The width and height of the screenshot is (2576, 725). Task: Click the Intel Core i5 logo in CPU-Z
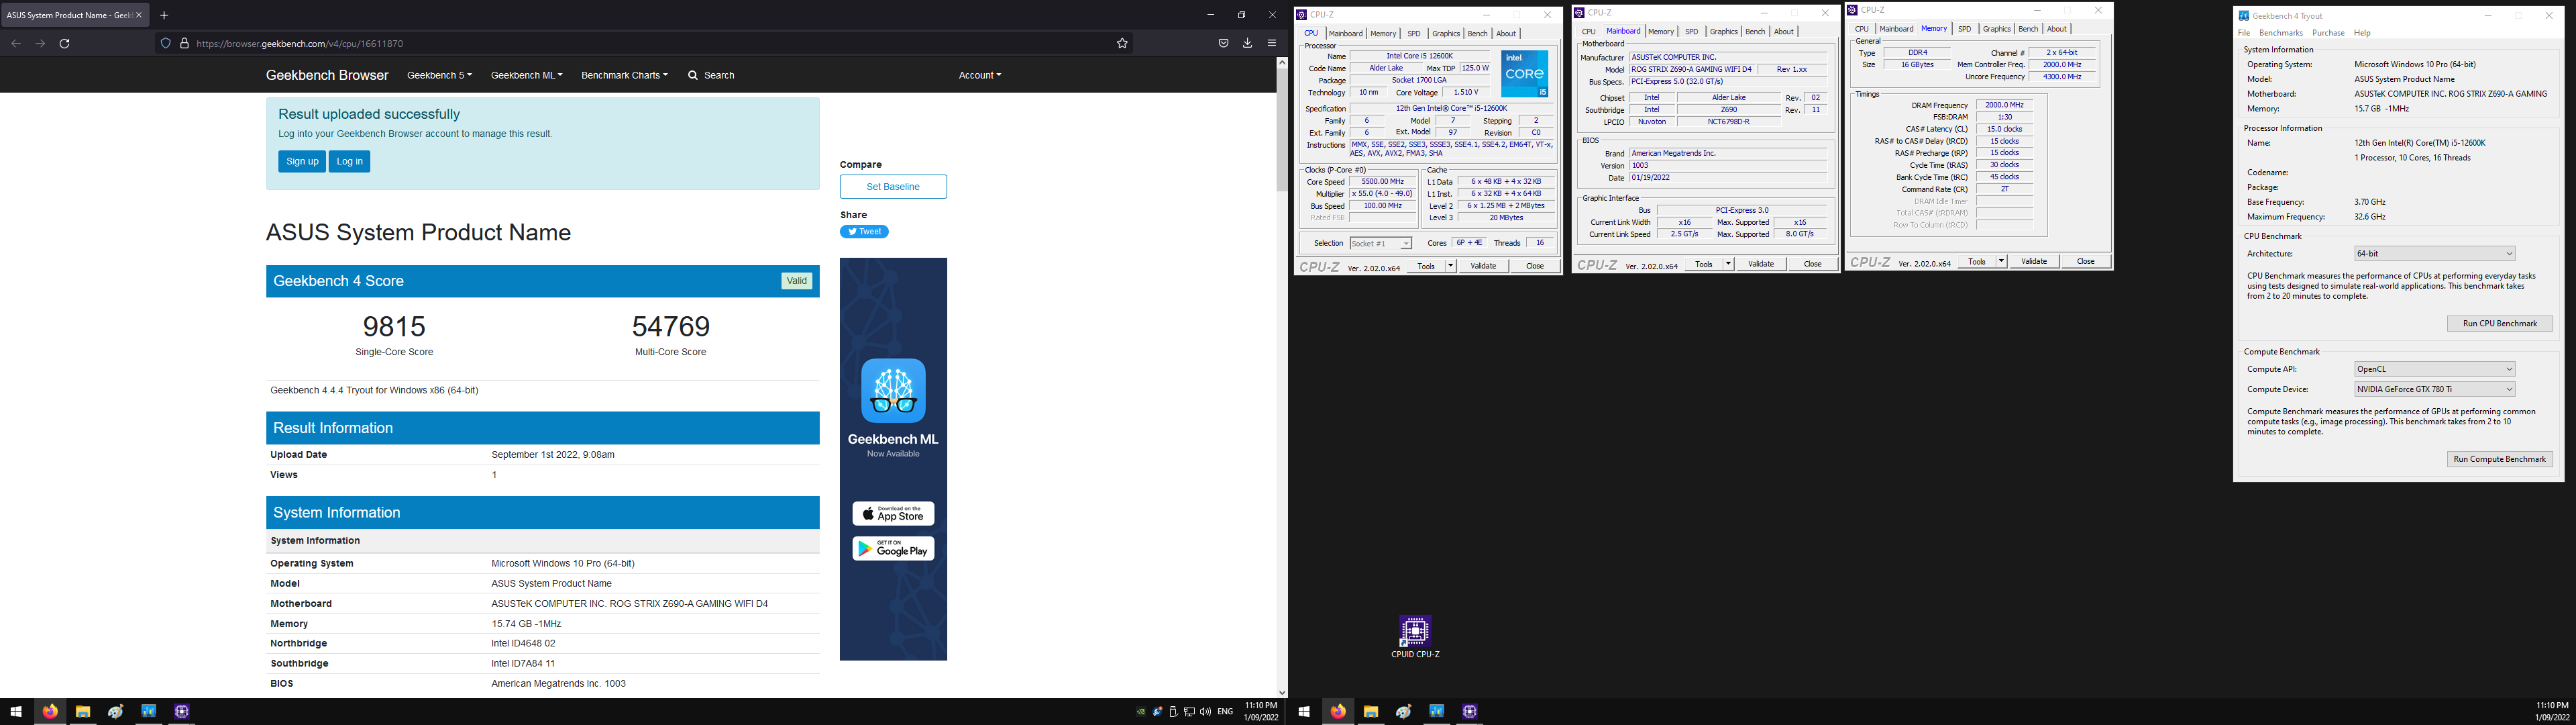pos(1525,74)
